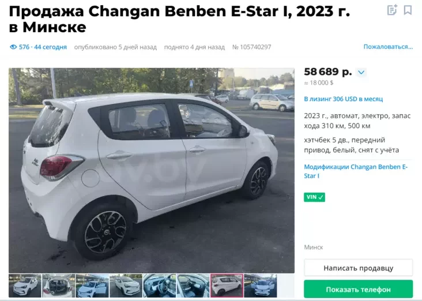Select the fourth thumbnail, front side view
Screen dimensions: 422x301
pyautogui.click(x=126, y=285)
